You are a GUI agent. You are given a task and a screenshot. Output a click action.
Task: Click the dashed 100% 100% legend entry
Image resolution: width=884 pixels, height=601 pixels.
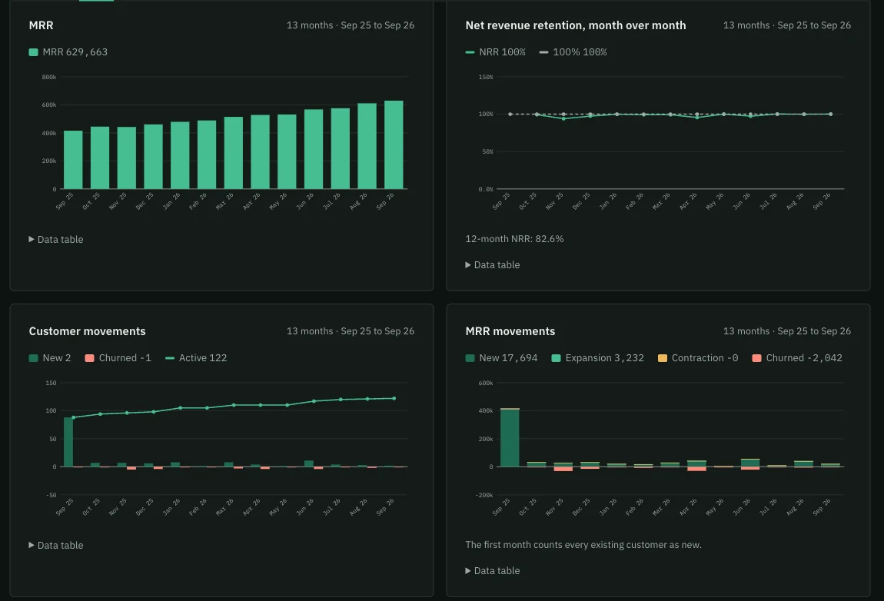[x=573, y=51]
